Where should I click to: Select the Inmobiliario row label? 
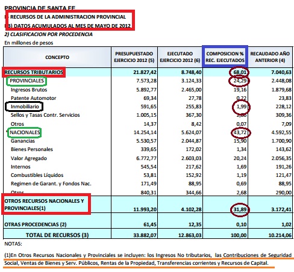25,107
